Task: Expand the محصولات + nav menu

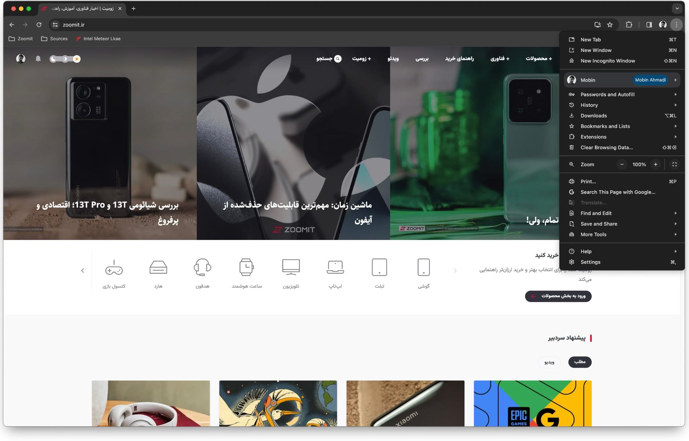Action: [539, 59]
